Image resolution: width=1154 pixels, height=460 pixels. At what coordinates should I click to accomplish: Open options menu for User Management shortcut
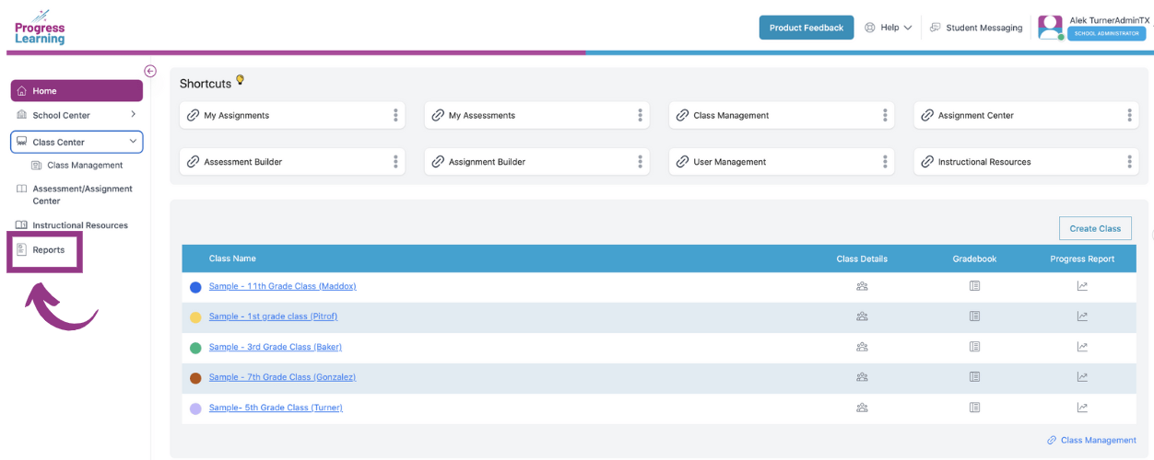(885, 161)
